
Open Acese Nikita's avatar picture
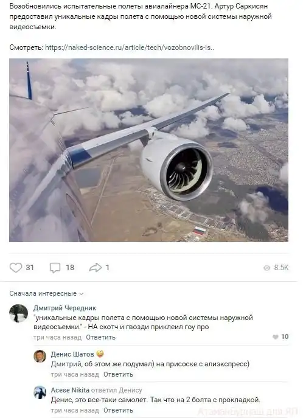(x=40, y=392)
